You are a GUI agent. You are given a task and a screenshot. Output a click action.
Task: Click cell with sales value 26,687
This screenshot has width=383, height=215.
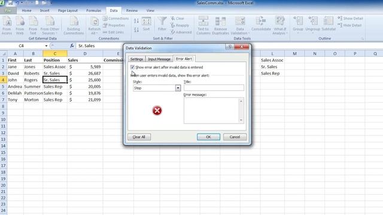pos(85,73)
